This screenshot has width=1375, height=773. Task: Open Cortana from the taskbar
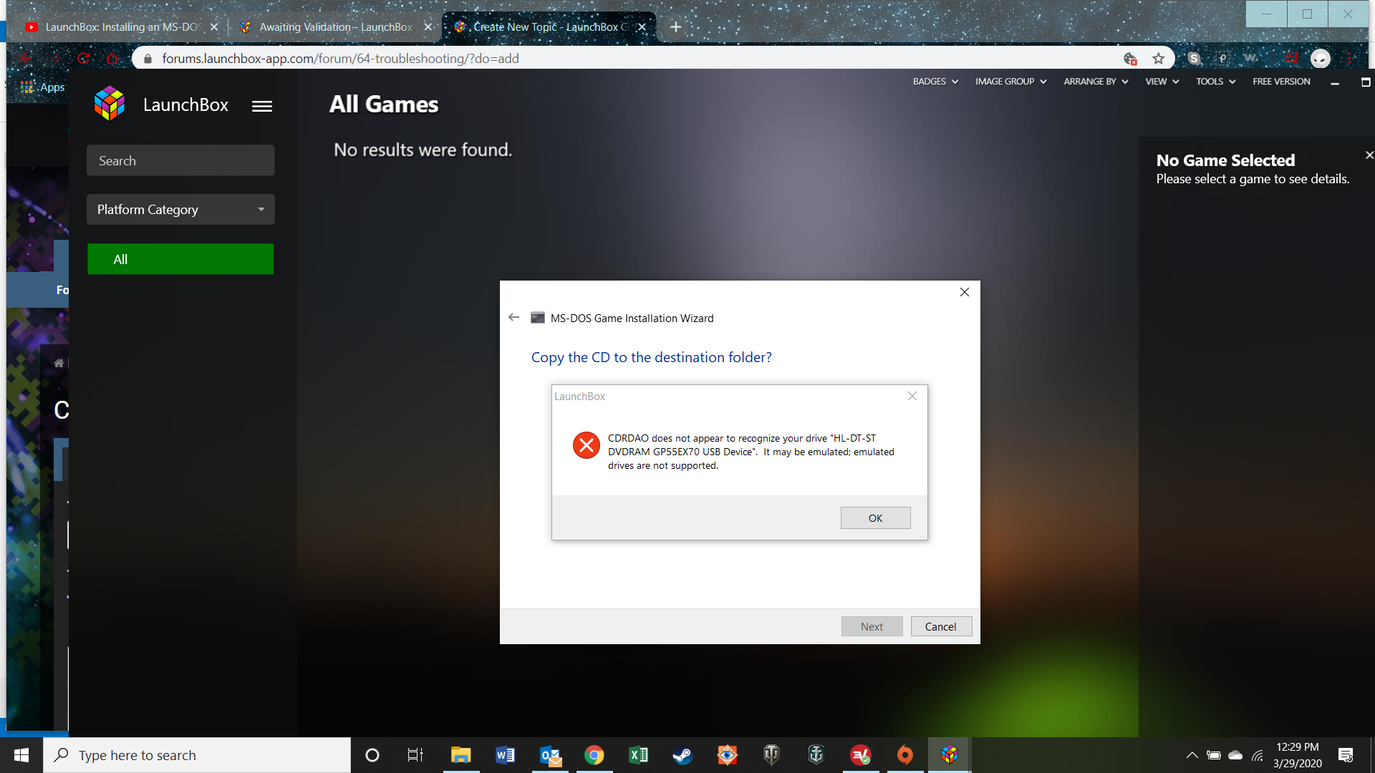(372, 755)
